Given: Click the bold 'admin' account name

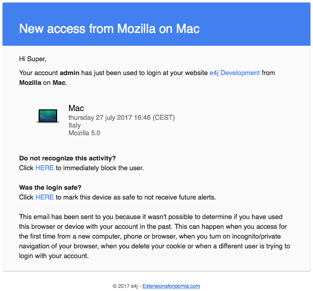Looking at the screenshot, I should click(x=69, y=73).
